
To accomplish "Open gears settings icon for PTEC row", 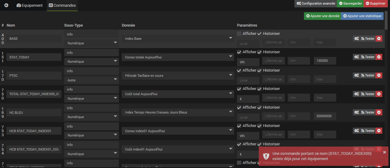I will click(x=356, y=75).
